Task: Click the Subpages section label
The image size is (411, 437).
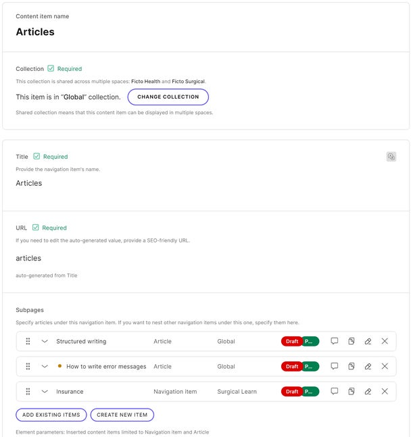Action: tap(30, 310)
